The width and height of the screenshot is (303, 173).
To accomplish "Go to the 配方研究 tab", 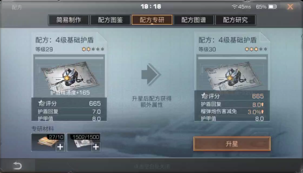I will point(235,20).
